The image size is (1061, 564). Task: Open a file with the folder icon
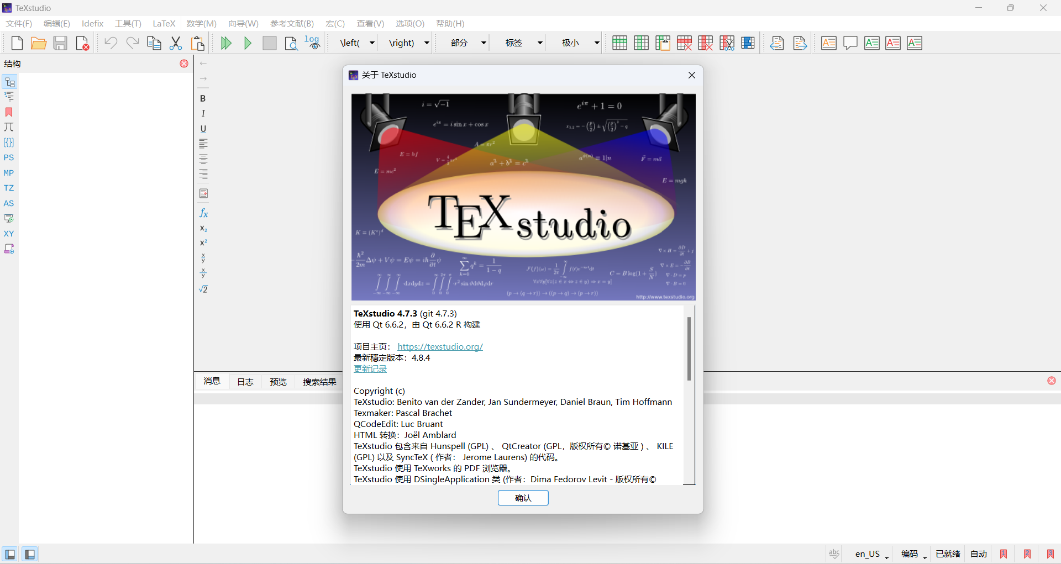point(39,43)
